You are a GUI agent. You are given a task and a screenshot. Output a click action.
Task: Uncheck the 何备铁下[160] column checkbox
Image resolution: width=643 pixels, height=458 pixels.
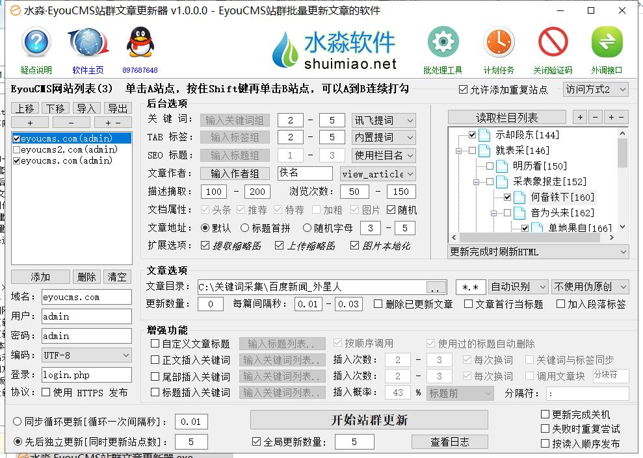506,197
